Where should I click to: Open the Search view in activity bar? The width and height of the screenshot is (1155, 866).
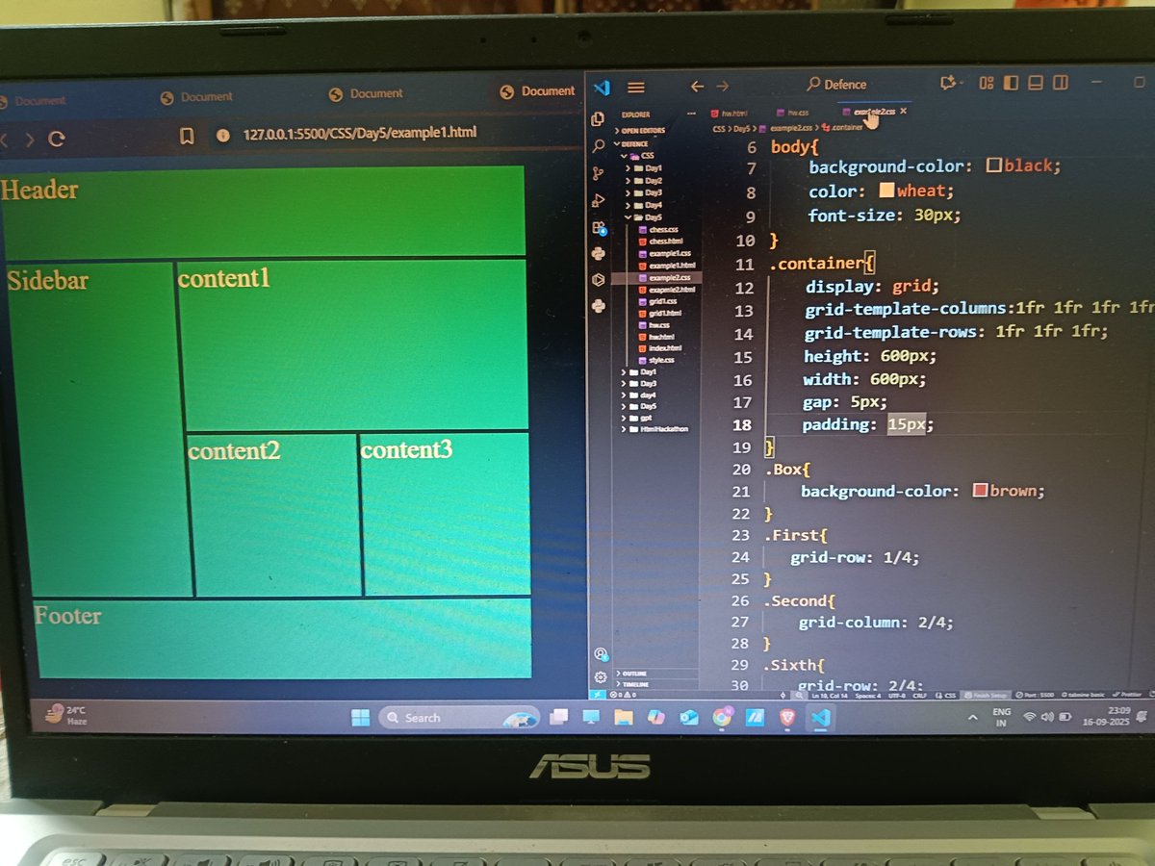tap(598, 146)
